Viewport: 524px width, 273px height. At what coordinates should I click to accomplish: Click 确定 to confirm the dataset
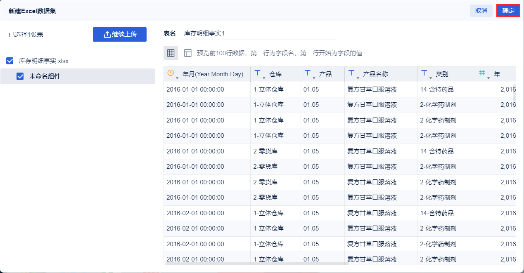coord(508,11)
